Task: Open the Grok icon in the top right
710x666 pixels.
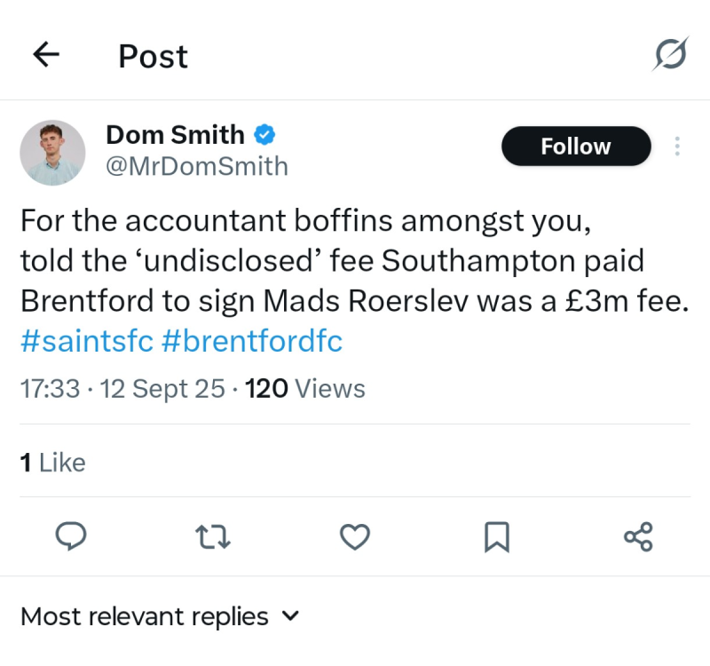Action: point(671,54)
